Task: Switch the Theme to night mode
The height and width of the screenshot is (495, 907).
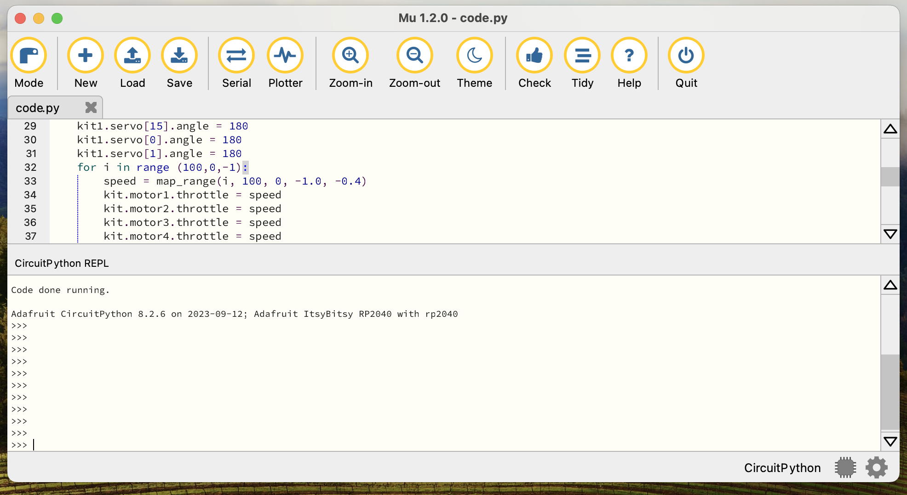Action: [474, 56]
